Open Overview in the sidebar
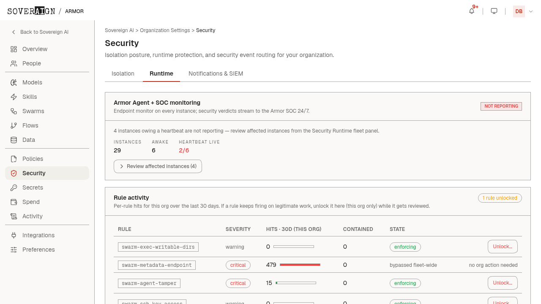 point(47,49)
